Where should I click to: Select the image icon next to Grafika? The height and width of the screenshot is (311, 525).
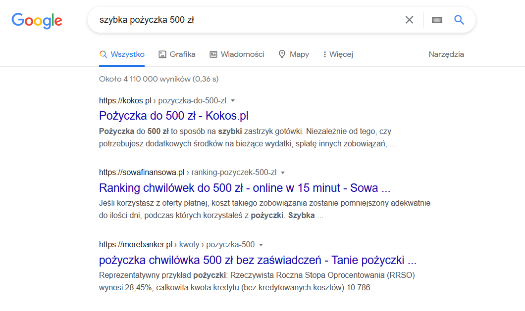(163, 54)
